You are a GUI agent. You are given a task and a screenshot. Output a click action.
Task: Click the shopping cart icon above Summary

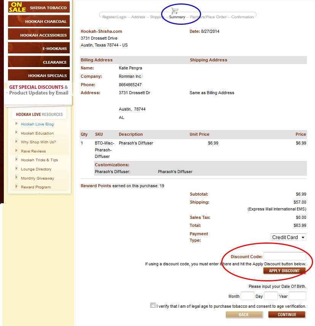pyautogui.click(x=175, y=10)
